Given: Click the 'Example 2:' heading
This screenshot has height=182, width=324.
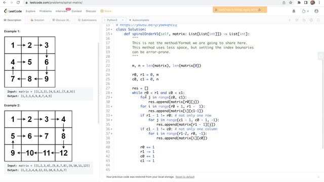Looking at the screenshot, I should tap(12, 105).
